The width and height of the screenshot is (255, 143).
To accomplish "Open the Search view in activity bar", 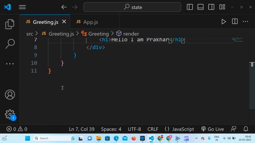I will [10, 44].
